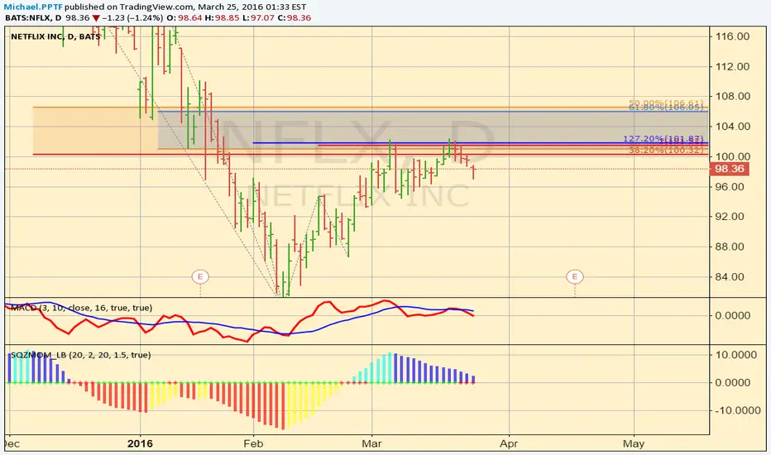Select the 50.00%(106.61) Fibonacci label
Image resolution: width=771 pixels, height=455 pixels.
coord(666,103)
